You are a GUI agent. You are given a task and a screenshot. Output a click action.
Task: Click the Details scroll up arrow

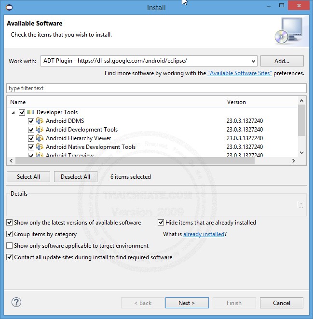301,203
